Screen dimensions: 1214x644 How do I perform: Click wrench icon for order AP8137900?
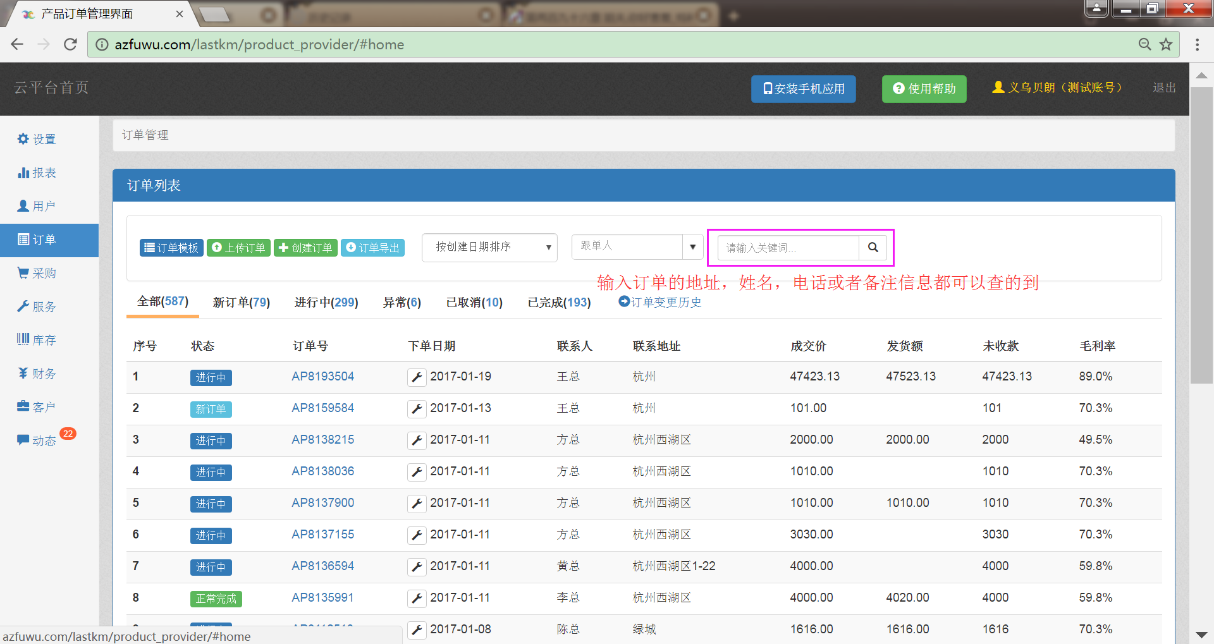417,504
